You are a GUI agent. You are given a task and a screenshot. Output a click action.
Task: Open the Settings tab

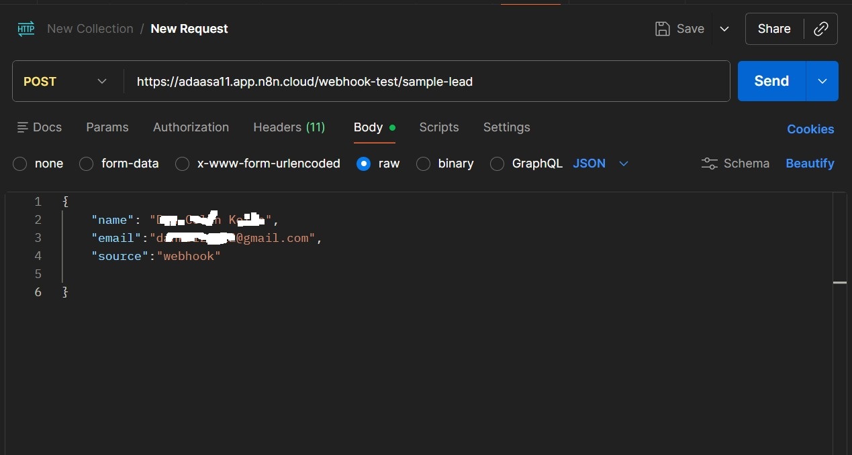[507, 127]
